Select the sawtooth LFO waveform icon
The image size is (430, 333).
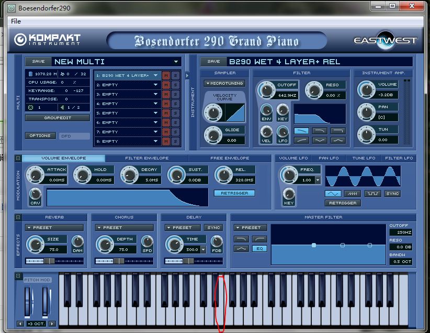[353, 194]
